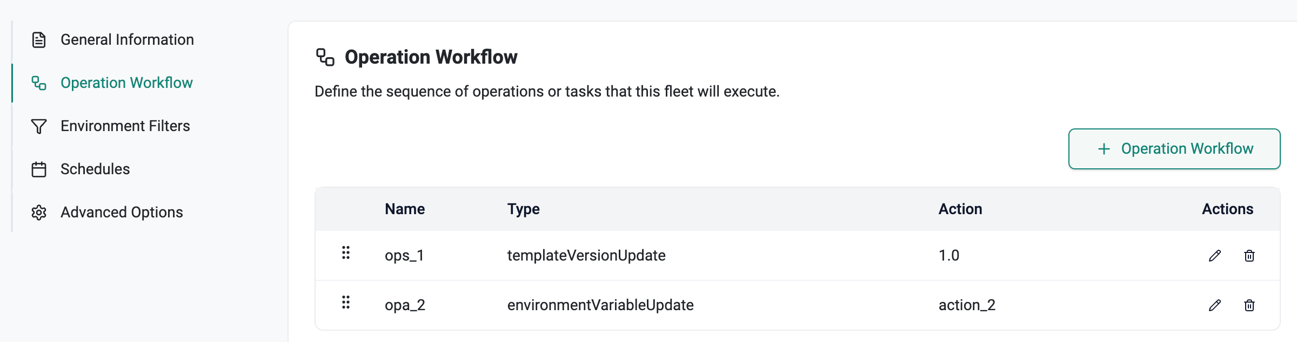Edit the opa_2 workflow with the pencil icon

point(1215,305)
